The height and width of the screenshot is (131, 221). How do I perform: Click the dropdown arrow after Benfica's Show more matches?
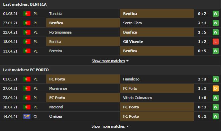click(x=127, y=61)
